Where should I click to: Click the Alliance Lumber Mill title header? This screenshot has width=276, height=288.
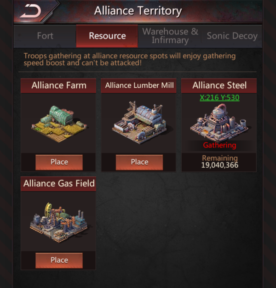[x=139, y=85]
